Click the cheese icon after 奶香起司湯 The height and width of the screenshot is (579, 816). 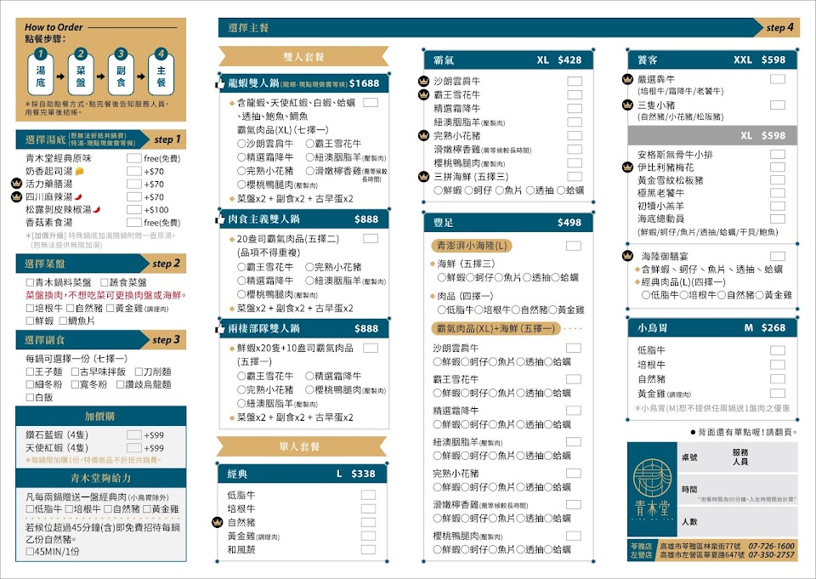80,171
